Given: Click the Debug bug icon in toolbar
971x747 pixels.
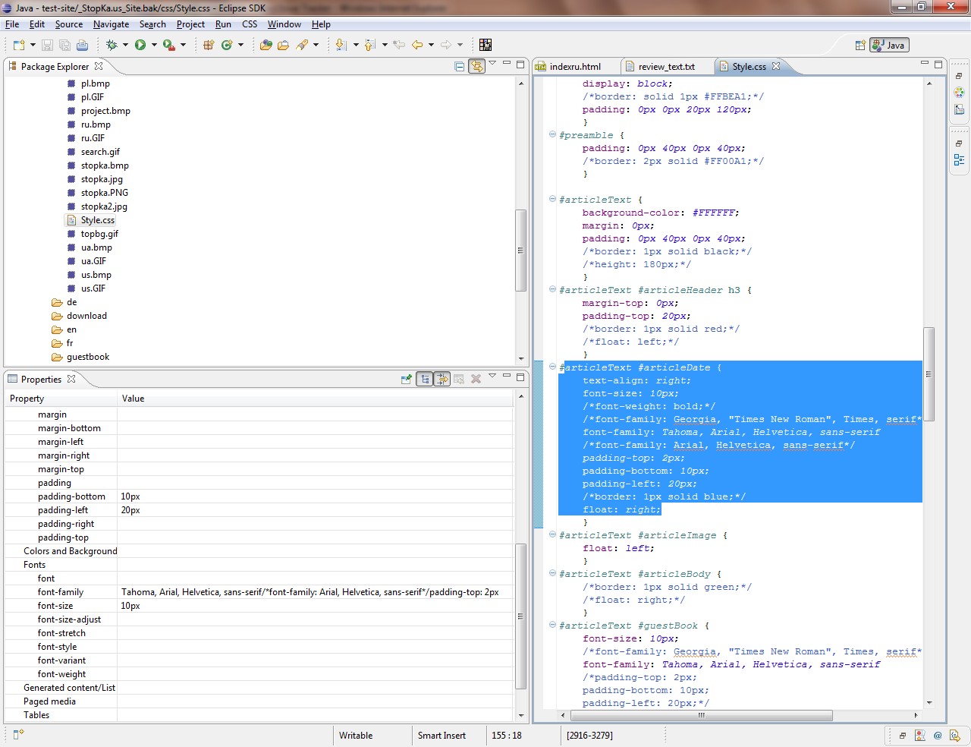Looking at the screenshot, I should (x=112, y=46).
